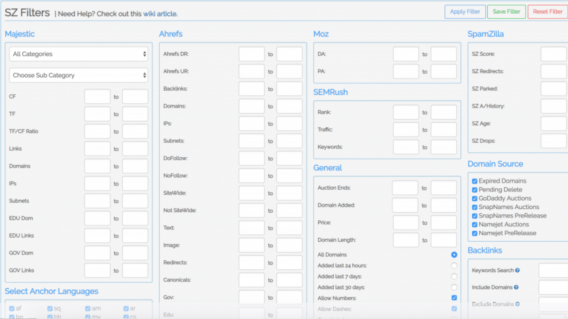This screenshot has height=319, width=568.
Task: Open the Choose Sub Category dropdown
Action: click(x=79, y=75)
